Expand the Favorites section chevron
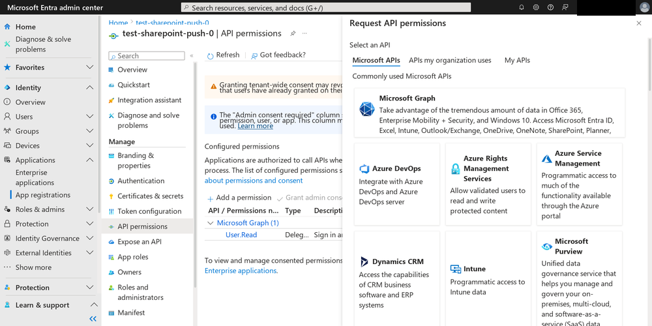The height and width of the screenshot is (326, 652). coord(89,67)
